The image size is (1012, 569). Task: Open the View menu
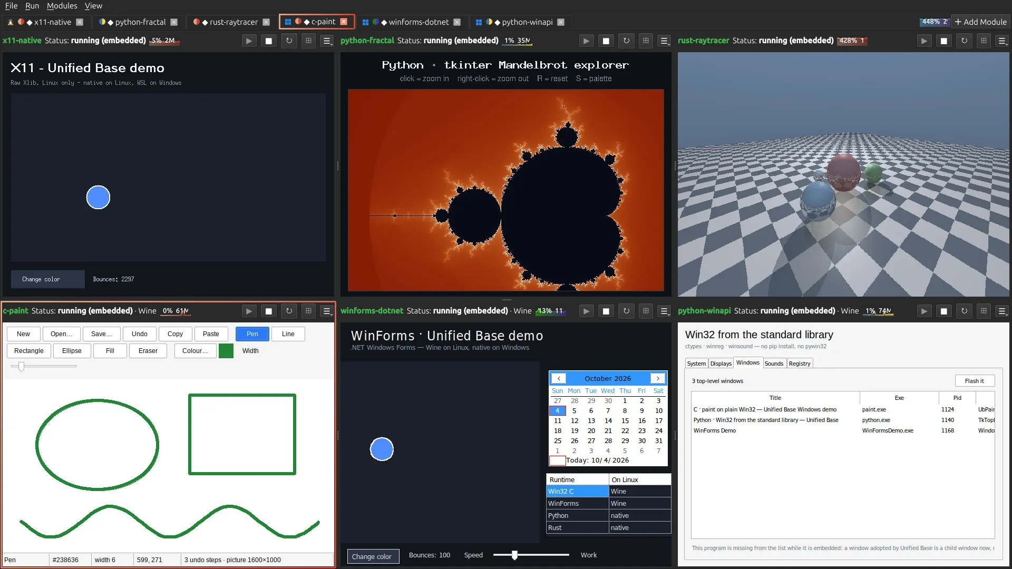(x=93, y=6)
